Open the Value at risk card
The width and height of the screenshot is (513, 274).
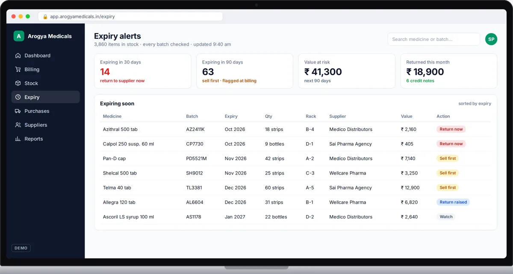tap(347, 71)
